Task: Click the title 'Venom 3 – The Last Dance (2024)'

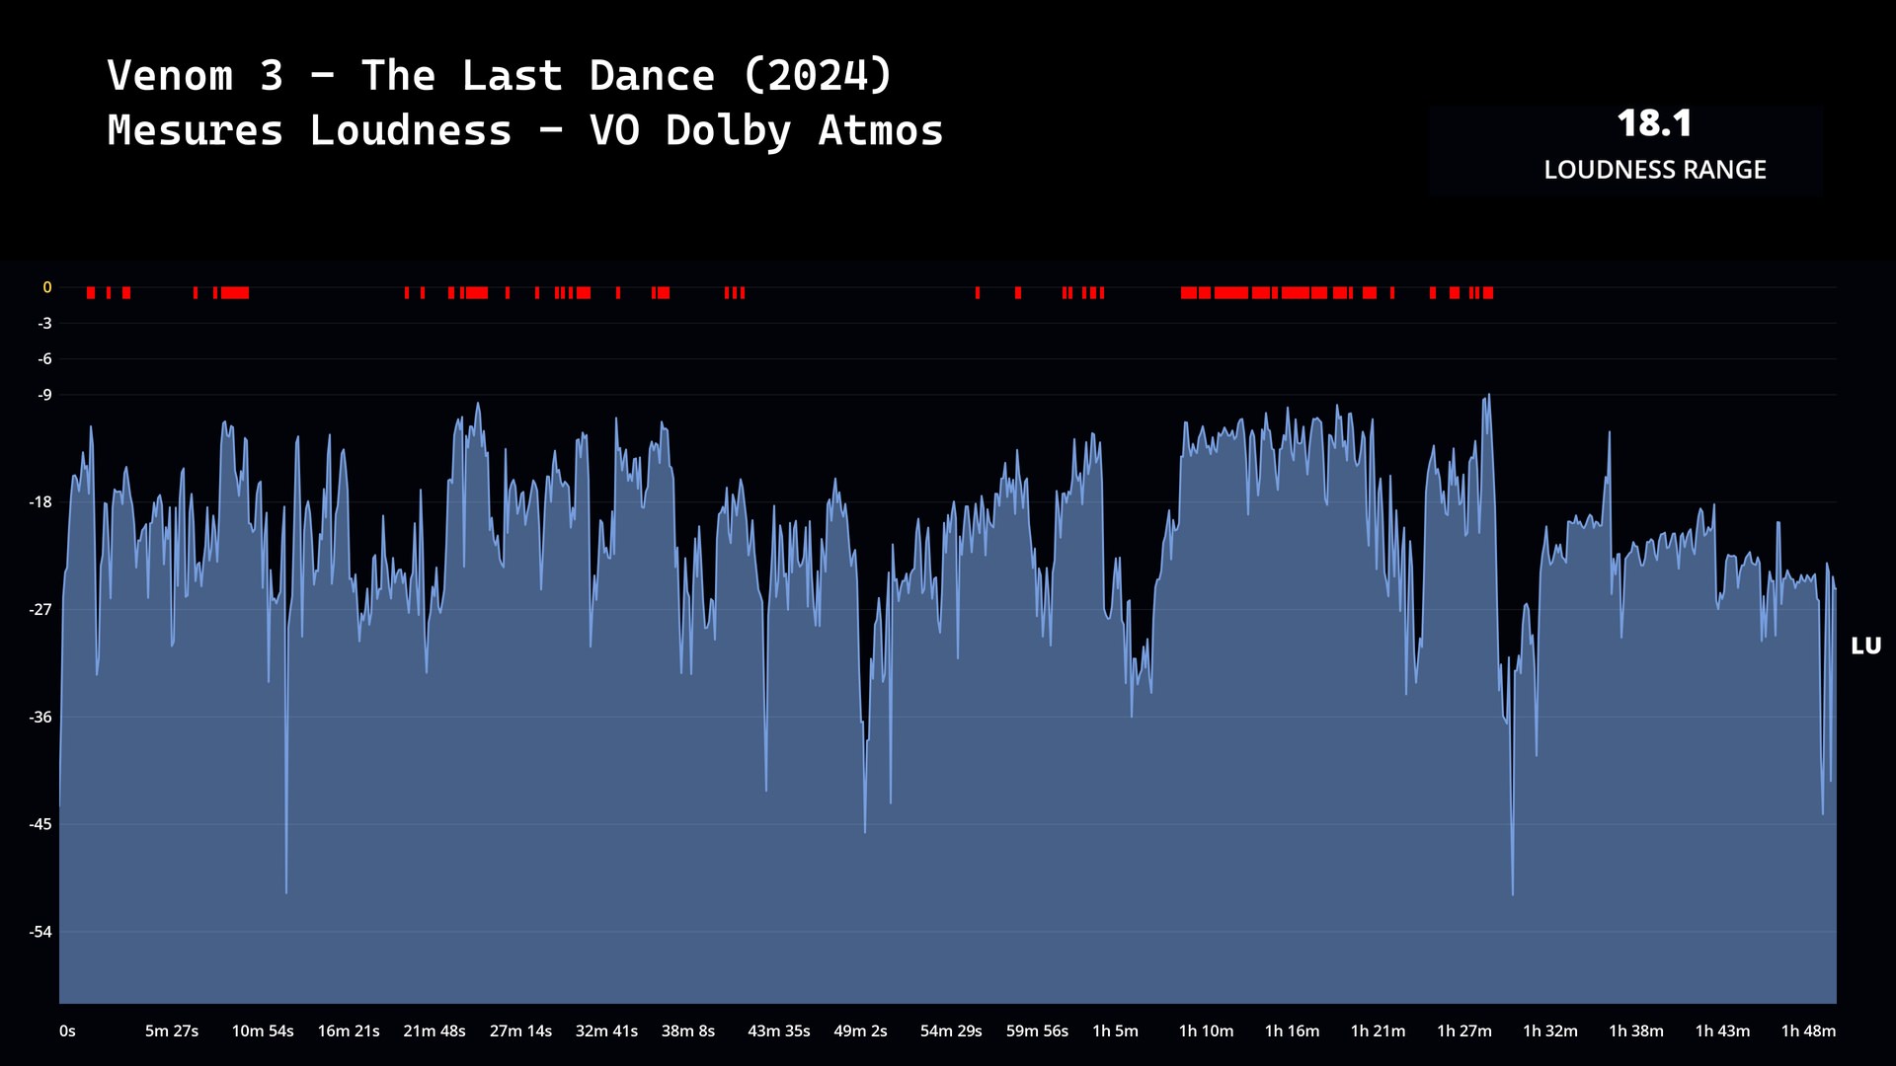Action: (x=500, y=76)
